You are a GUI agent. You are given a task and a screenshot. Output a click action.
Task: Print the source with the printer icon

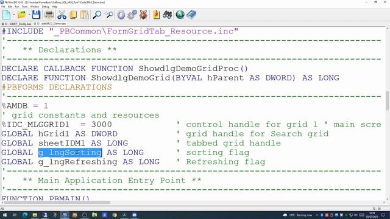(49, 15)
